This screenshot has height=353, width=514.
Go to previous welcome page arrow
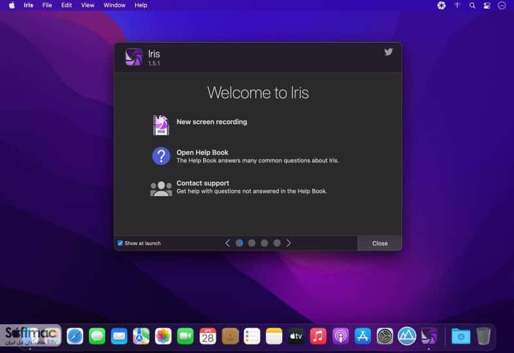point(227,243)
